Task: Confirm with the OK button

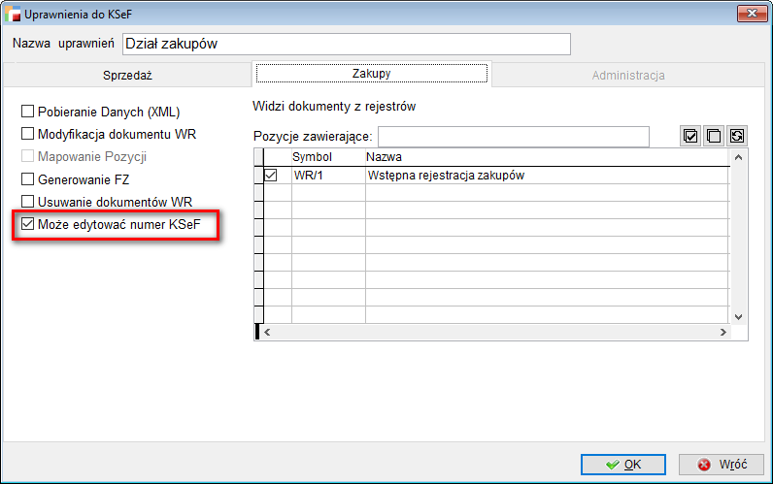Action: pyautogui.click(x=622, y=465)
